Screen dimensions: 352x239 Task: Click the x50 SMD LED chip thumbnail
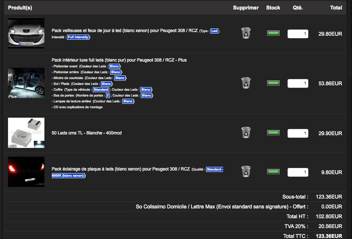point(26,133)
